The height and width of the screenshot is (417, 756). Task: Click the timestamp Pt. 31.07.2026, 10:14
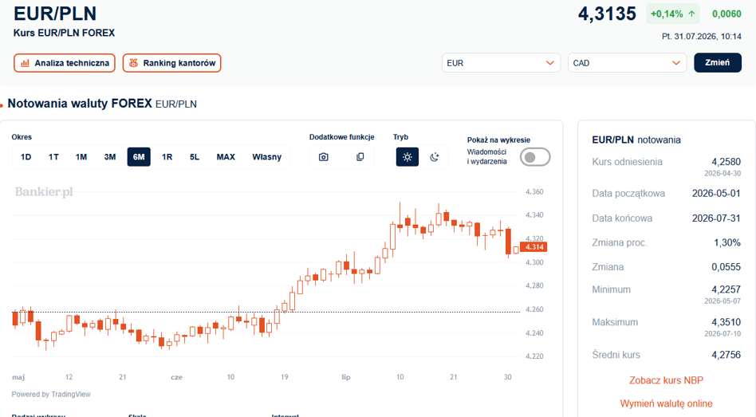702,37
